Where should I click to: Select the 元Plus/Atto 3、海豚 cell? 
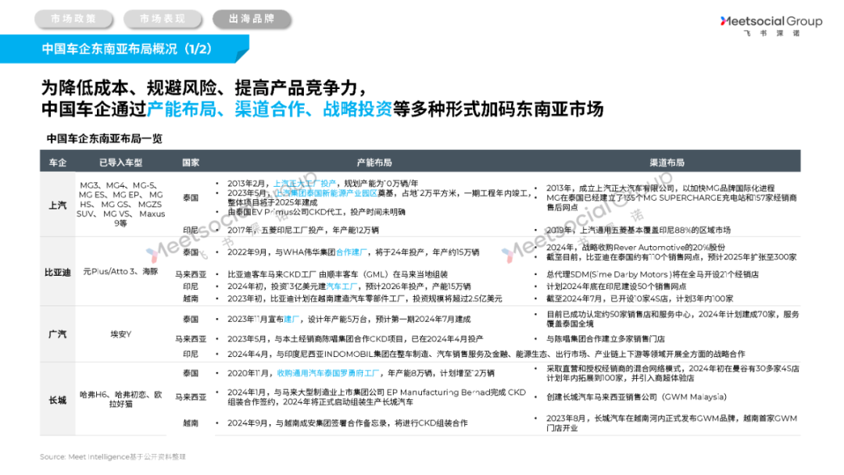point(120,272)
